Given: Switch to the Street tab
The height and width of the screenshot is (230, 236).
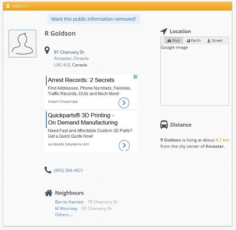Looking at the screenshot, I should click(215, 40).
